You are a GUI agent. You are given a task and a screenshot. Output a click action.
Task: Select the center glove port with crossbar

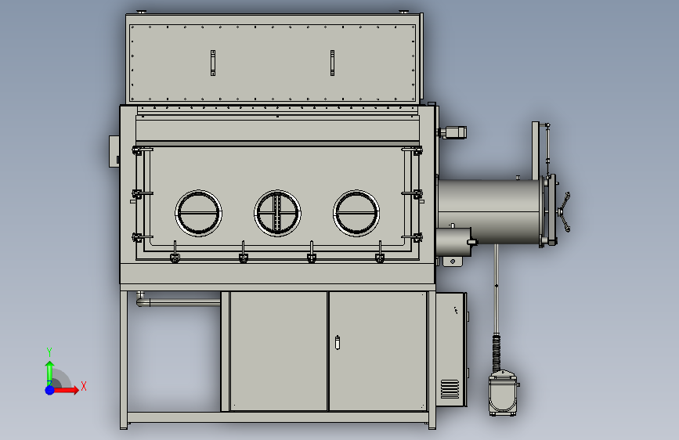pos(277,213)
